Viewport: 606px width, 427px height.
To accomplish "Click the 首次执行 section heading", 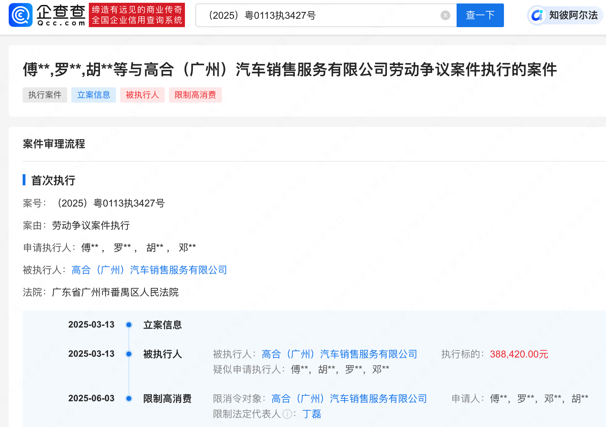I will point(53,180).
